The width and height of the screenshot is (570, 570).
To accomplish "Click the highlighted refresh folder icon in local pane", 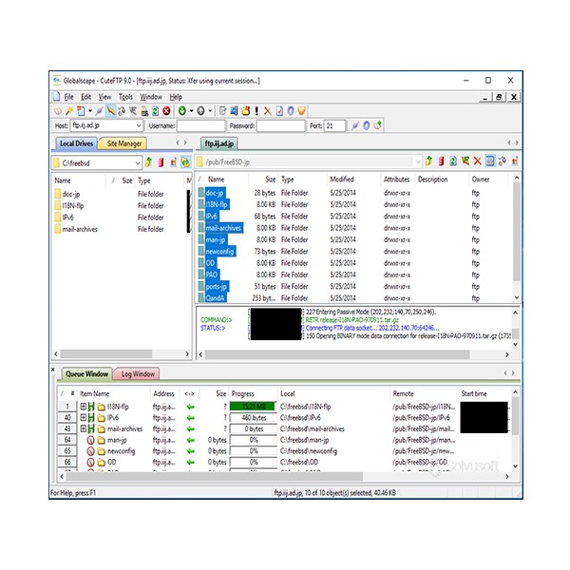I will (185, 162).
